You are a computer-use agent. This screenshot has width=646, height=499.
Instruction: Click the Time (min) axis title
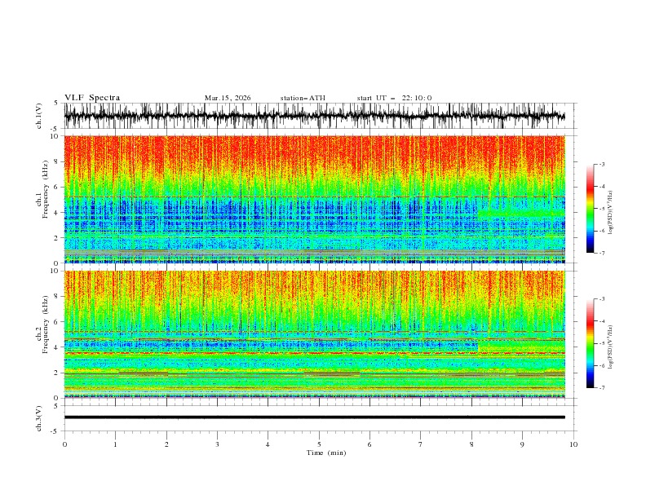(326, 453)
